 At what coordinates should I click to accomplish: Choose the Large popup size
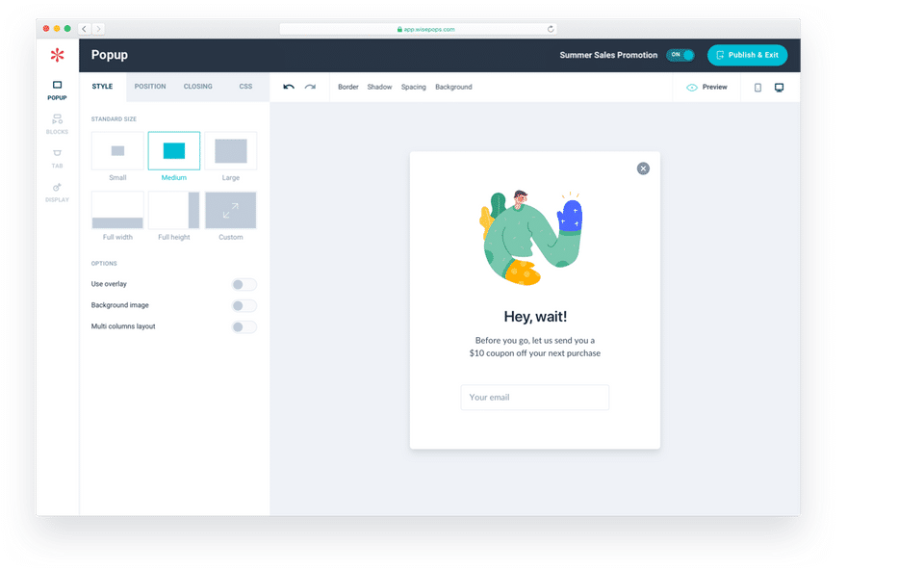click(230, 151)
